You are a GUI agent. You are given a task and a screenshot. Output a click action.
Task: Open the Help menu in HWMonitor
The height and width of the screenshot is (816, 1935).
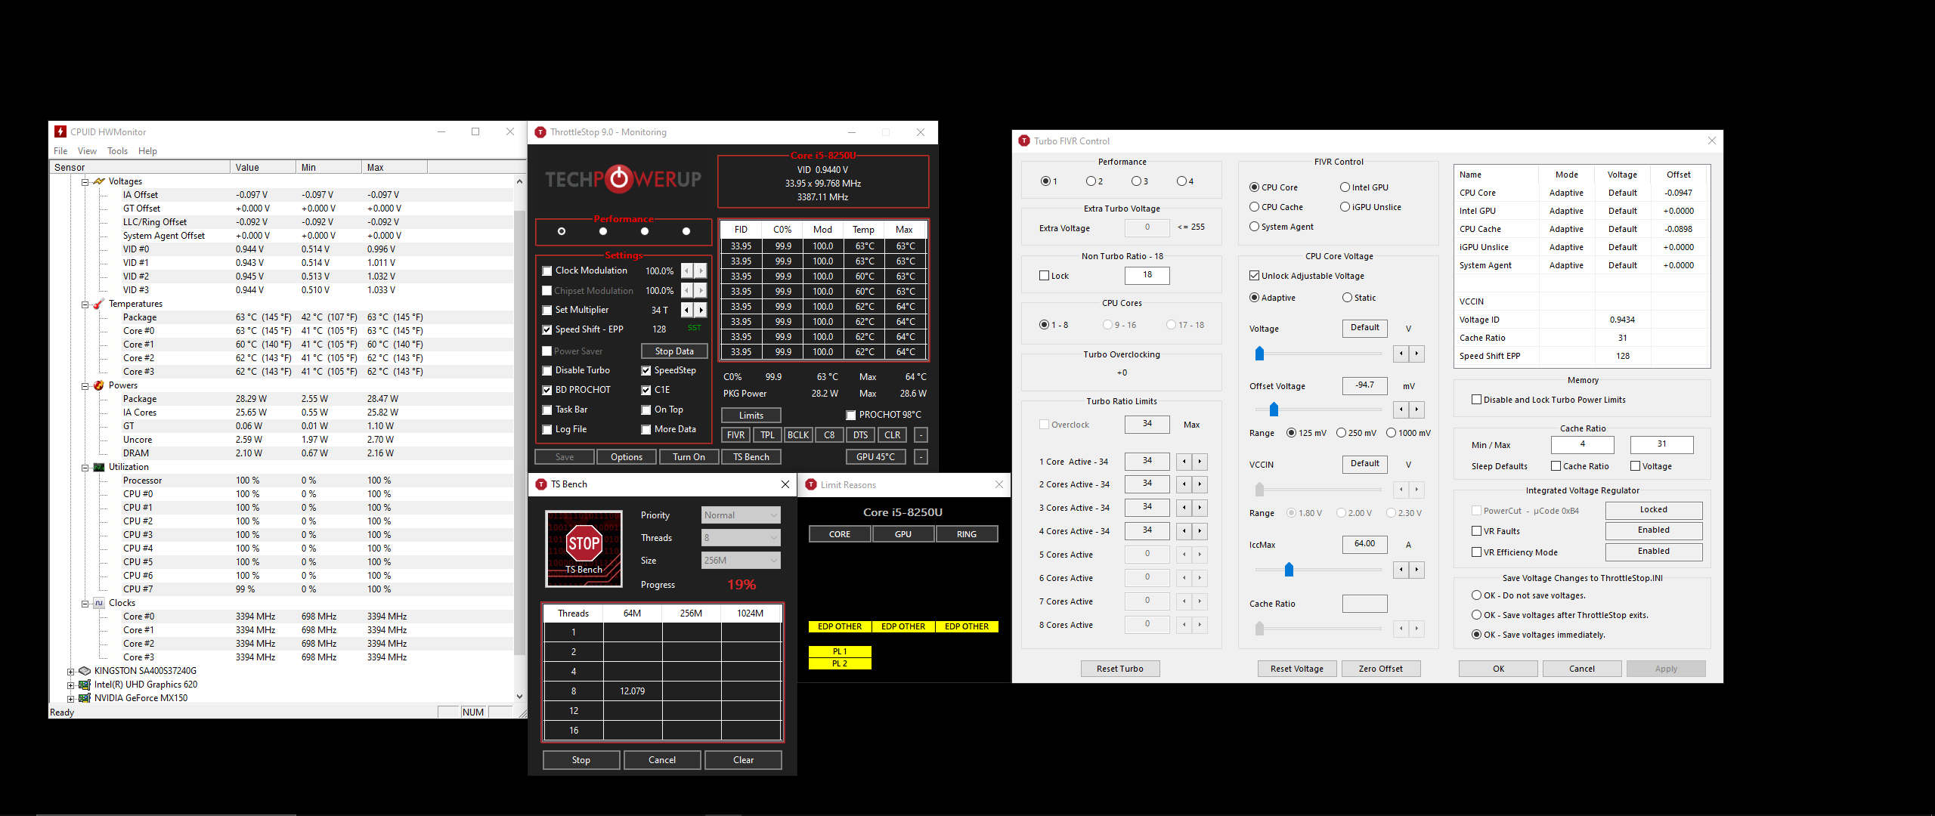pos(147,151)
